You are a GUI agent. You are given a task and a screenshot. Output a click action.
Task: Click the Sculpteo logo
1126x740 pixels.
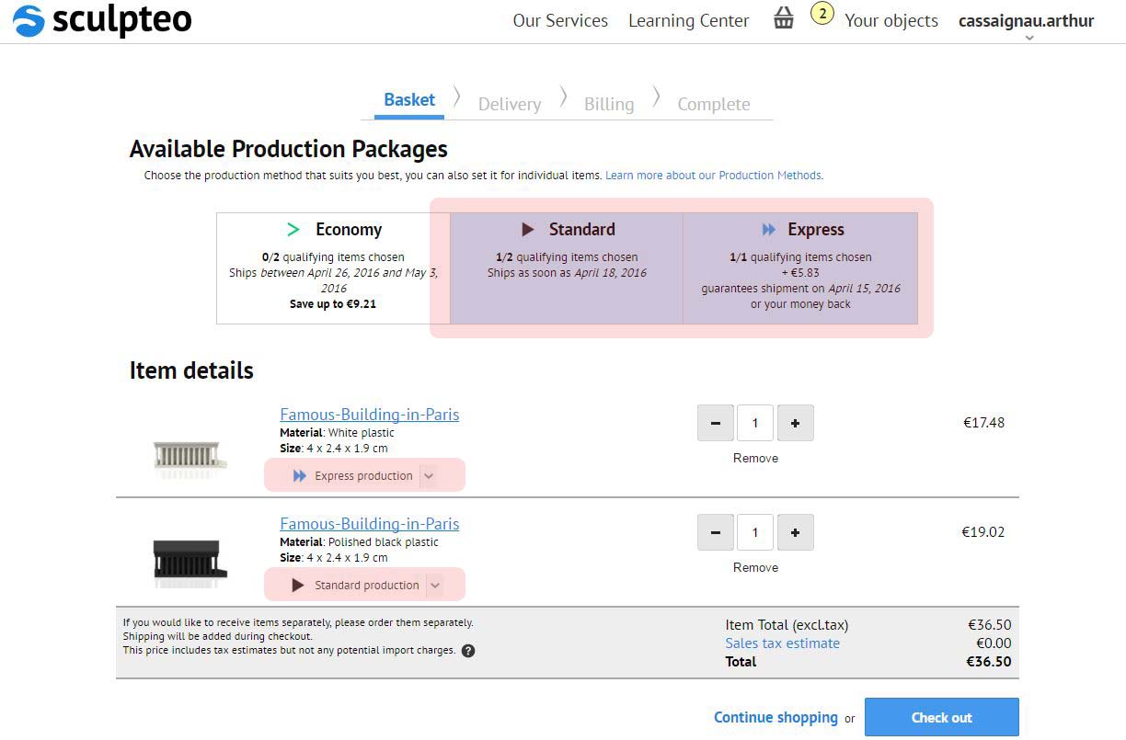(x=102, y=20)
